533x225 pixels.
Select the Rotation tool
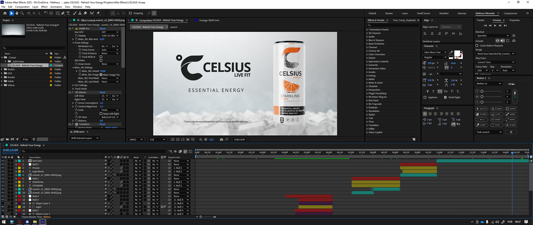(46, 13)
